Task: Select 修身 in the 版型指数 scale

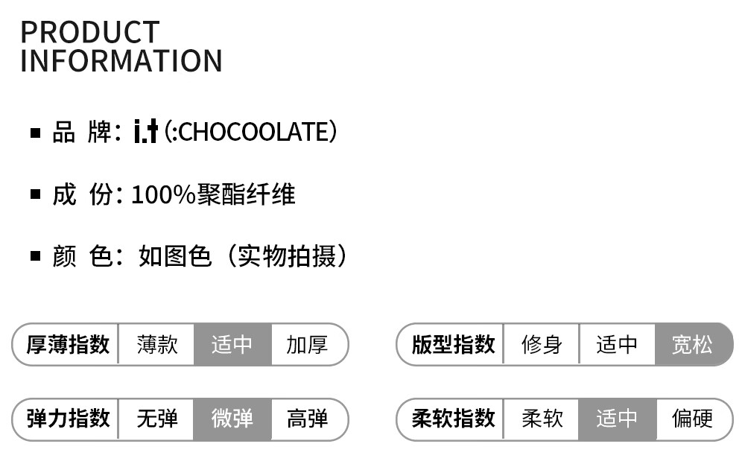Action: point(542,345)
